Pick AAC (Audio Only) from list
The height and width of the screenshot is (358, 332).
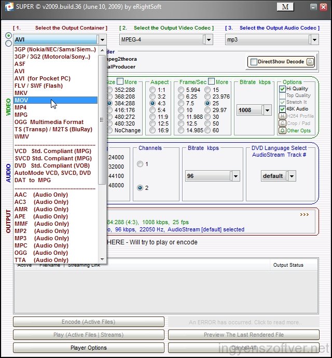click(x=56, y=195)
